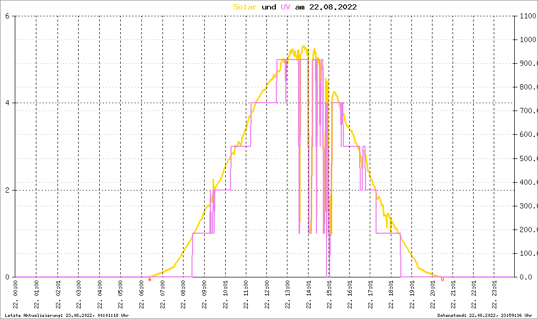Viewport: 538px width, 319px height.
Task: Select the right axis value '800.0'
Action: point(529,87)
